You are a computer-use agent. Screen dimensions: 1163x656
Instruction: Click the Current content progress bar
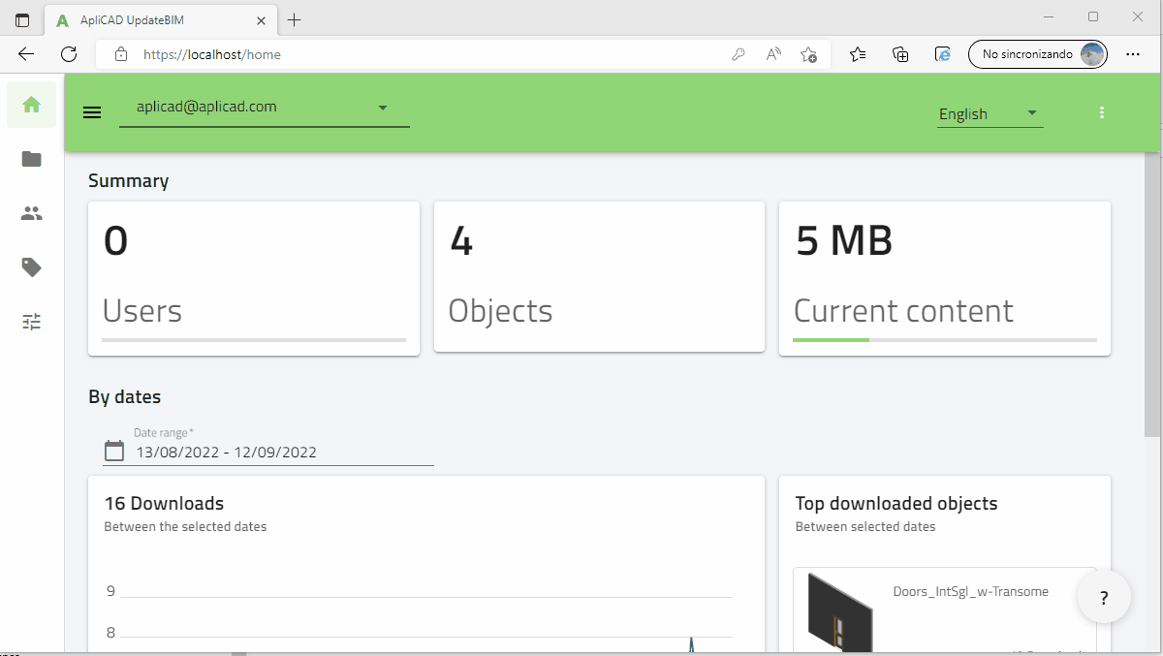pyautogui.click(x=944, y=340)
